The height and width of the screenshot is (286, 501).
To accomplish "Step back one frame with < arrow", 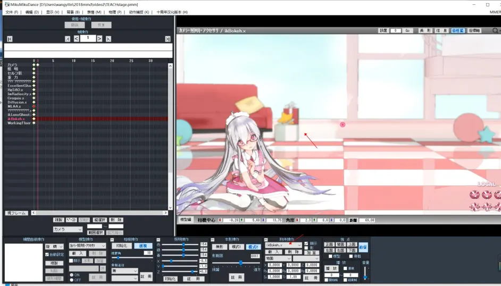I will (x=77, y=39).
